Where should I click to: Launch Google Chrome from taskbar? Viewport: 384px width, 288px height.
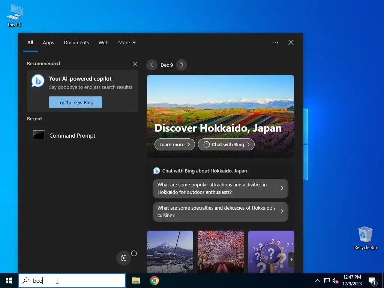[154, 280]
